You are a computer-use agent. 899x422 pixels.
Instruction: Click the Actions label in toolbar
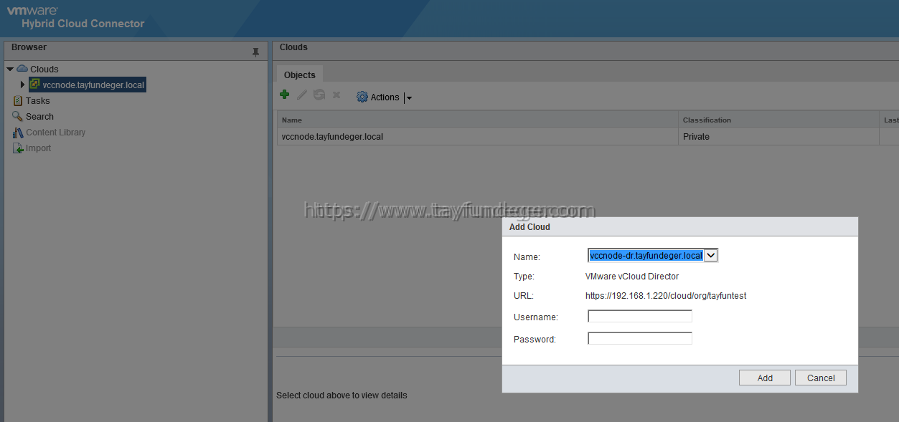(385, 97)
